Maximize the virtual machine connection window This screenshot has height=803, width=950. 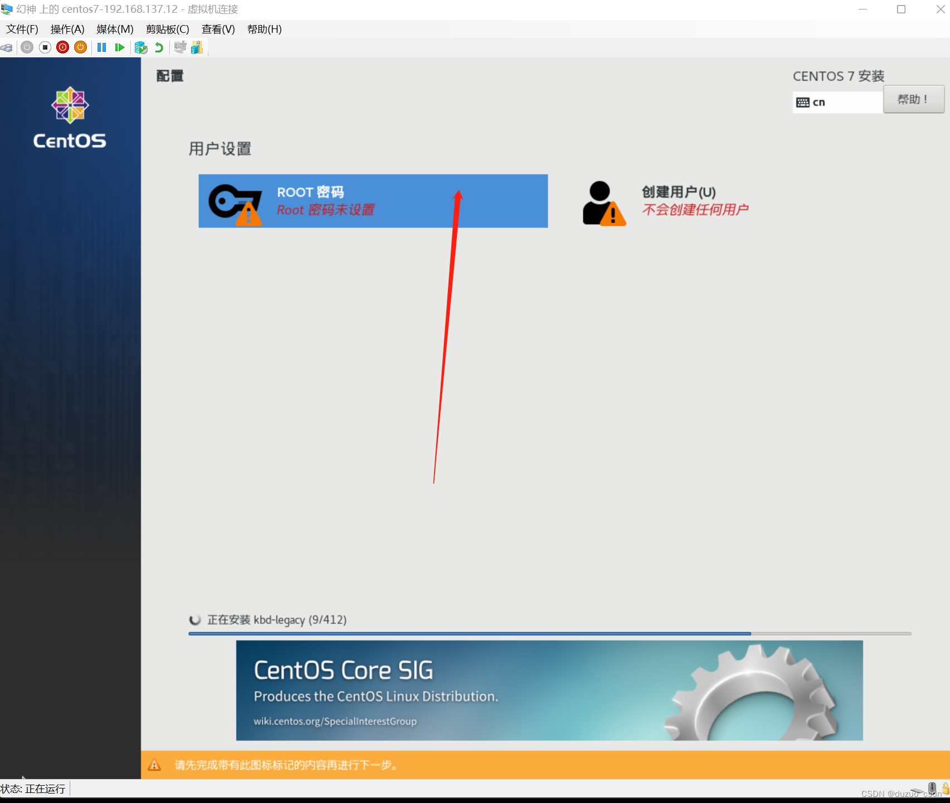coord(901,9)
